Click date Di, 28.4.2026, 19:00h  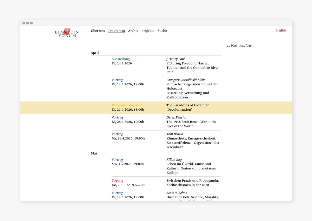(x=128, y=122)
